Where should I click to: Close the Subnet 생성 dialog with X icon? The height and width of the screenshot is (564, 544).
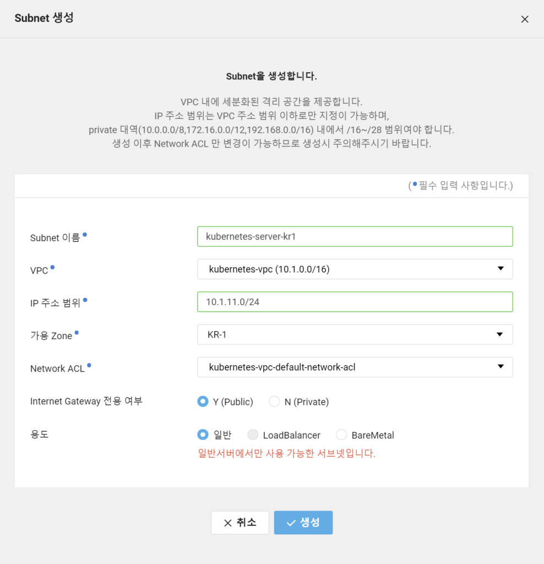[x=525, y=19]
